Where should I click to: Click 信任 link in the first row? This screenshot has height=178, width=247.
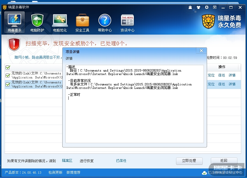[x=222, y=75]
